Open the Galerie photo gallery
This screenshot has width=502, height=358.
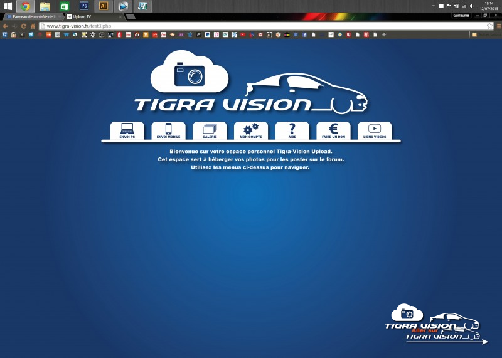[x=210, y=130]
